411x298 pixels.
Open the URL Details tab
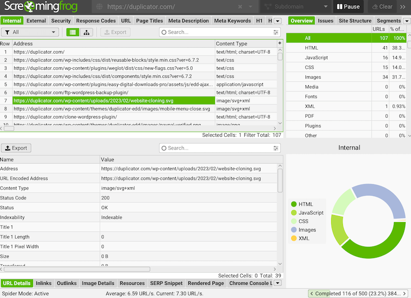(17, 283)
